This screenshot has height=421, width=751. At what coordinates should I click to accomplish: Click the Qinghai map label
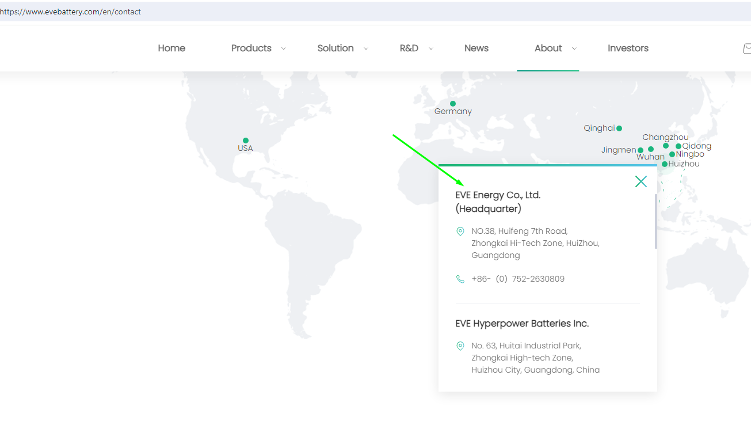click(599, 128)
